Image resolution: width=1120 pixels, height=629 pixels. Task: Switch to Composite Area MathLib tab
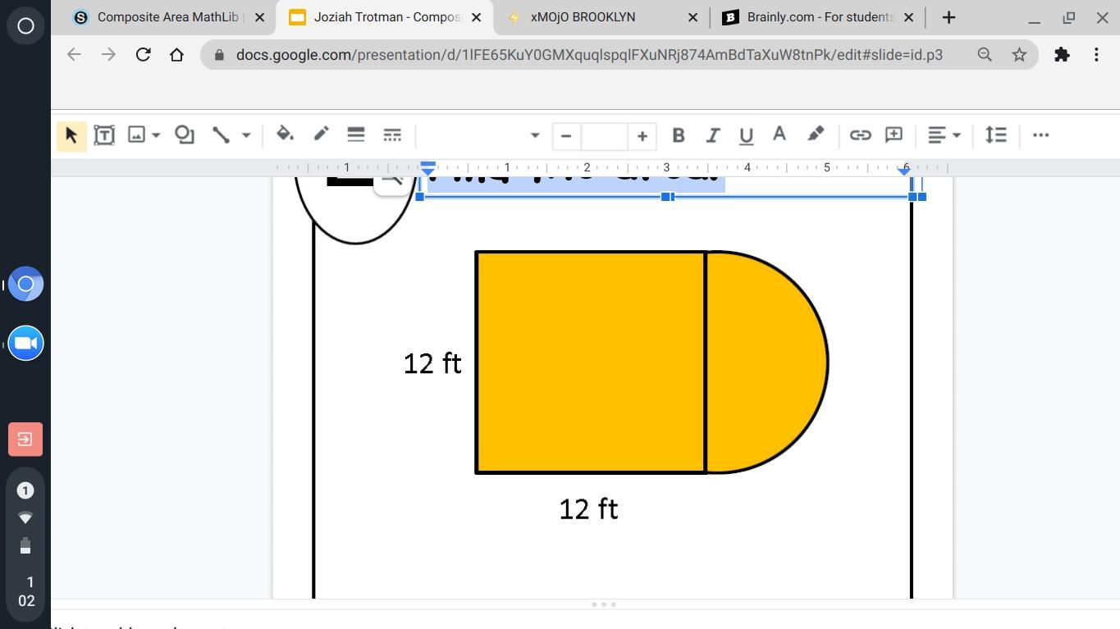tap(159, 17)
